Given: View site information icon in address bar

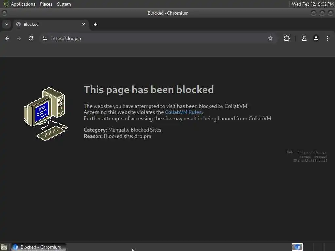Looking at the screenshot, I should (44, 38).
